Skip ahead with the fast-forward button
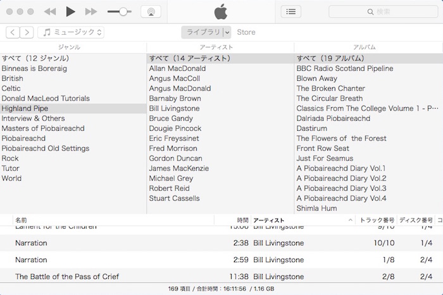The image size is (443, 295). click(x=91, y=11)
